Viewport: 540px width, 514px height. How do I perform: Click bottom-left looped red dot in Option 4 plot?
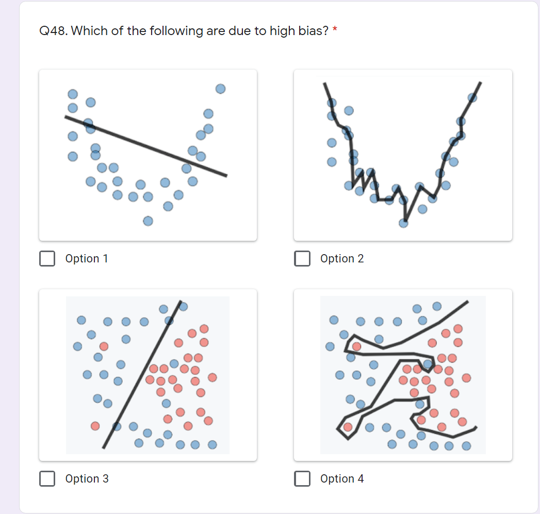click(x=348, y=427)
